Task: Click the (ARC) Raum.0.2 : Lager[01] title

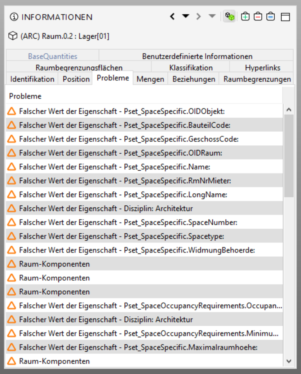Action: pyautogui.click(x=65, y=36)
